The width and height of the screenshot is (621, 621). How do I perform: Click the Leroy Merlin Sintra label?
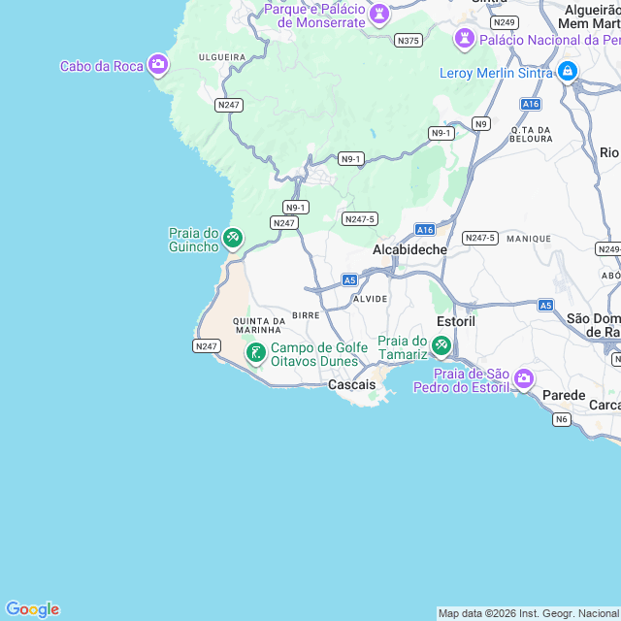click(x=496, y=74)
